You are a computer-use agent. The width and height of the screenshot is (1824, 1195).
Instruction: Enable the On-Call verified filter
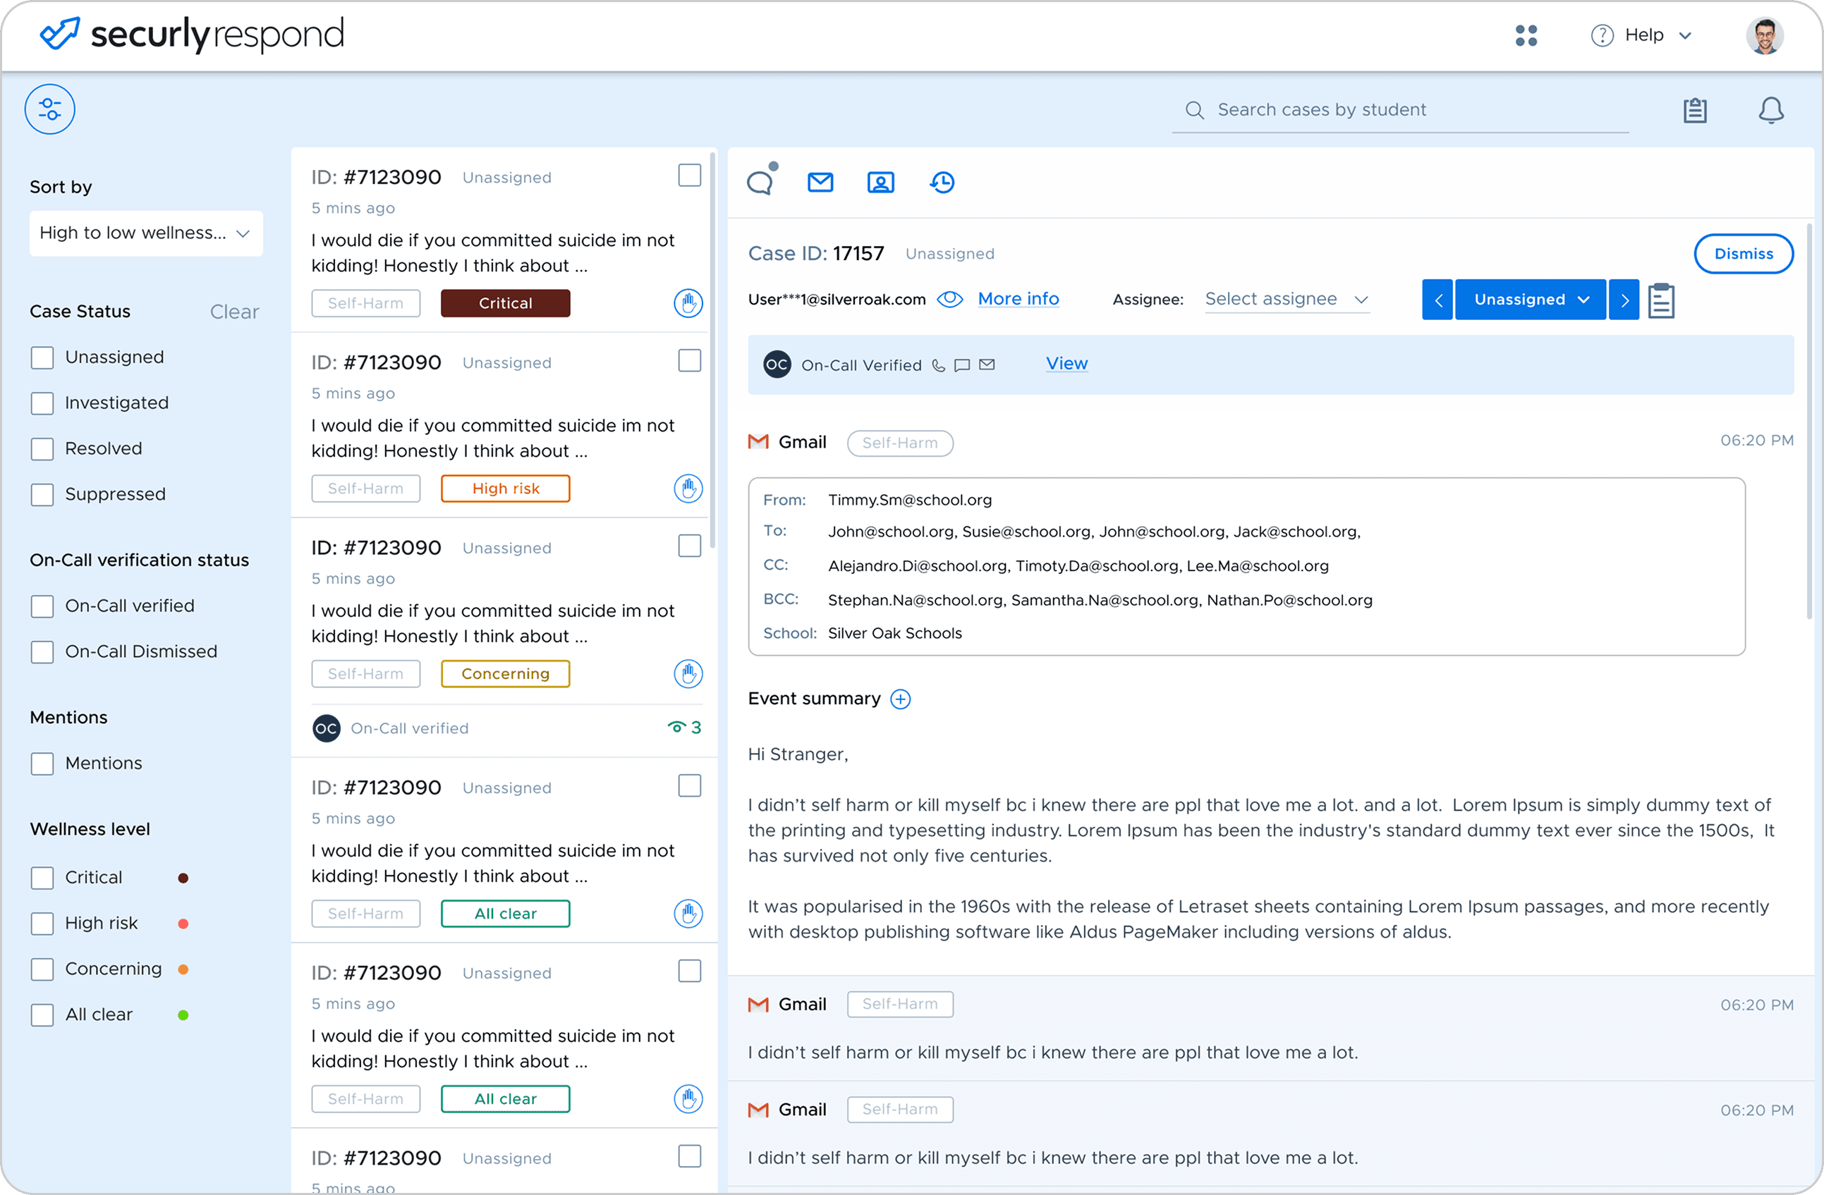click(x=42, y=606)
